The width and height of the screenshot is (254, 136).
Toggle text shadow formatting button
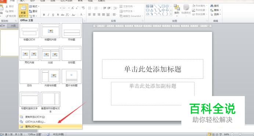tap(58, 15)
